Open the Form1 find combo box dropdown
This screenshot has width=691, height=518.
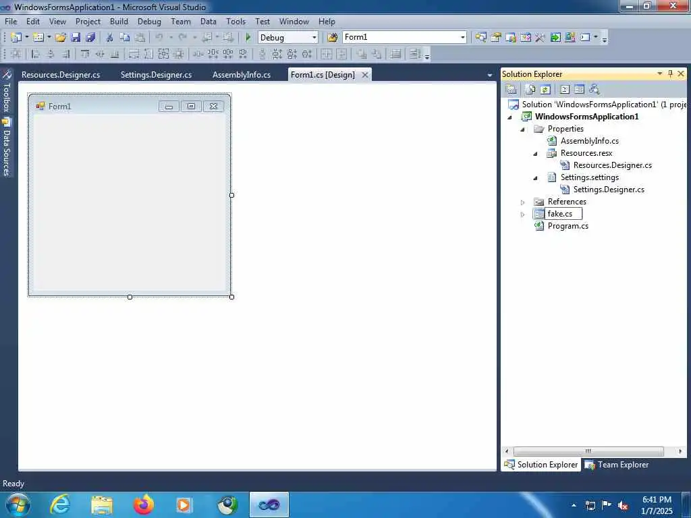pos(463,38)
